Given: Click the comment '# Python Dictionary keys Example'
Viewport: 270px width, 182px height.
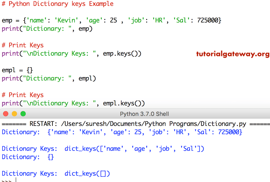Looking at the screenshot, I should point(57,4).
